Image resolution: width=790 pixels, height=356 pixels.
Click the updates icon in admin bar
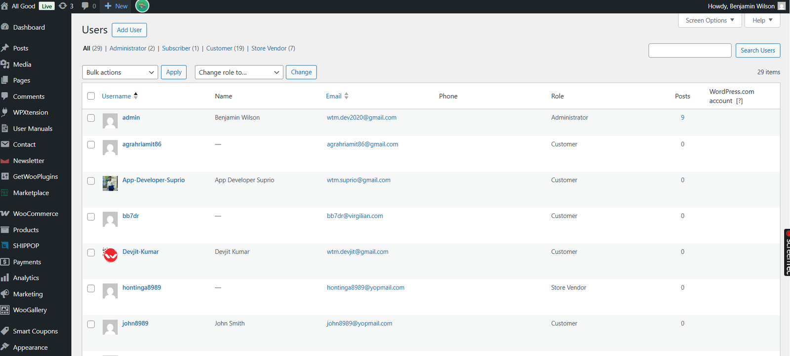coord(63,6)
